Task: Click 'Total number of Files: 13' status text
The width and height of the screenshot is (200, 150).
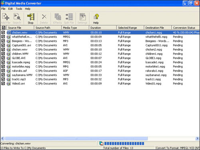Action: (118, 148)
